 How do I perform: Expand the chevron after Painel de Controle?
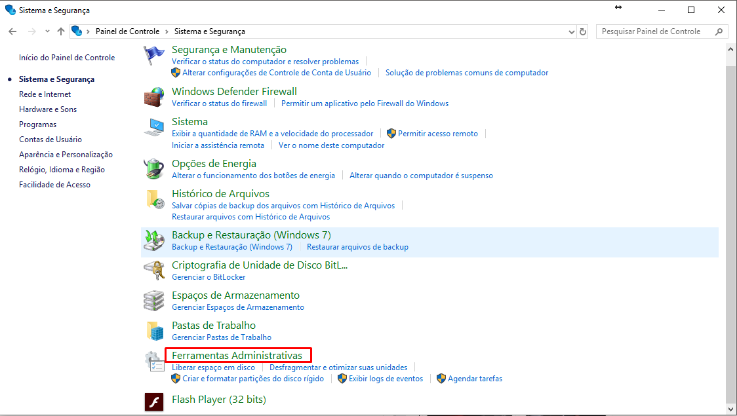tap(167, 31)
